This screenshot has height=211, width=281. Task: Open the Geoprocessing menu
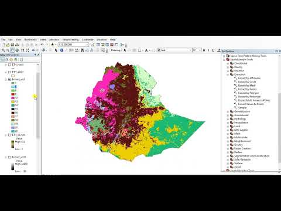70,39
